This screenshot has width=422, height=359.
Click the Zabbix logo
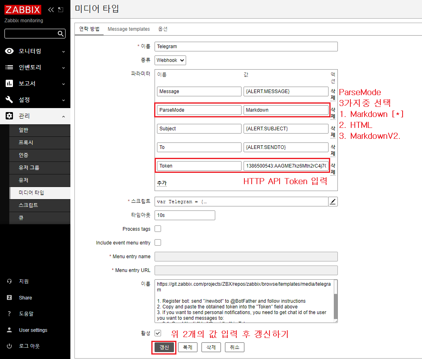point(23,10)
